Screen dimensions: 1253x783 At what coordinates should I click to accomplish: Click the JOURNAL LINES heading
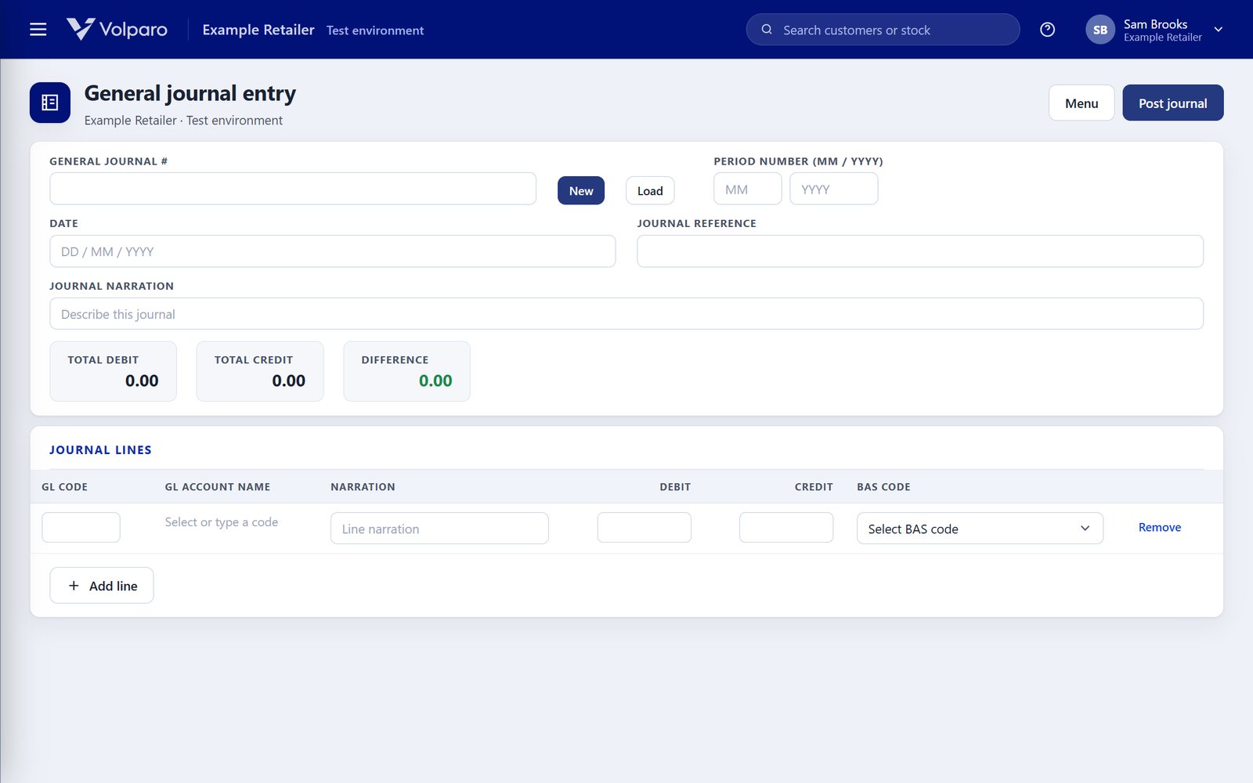pyautogui.click(x=100, y=450)
